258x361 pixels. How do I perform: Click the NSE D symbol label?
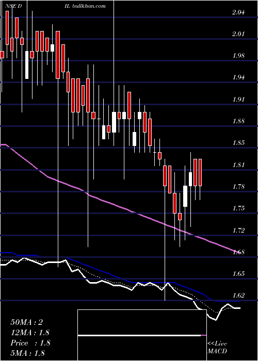click(13, 6)
